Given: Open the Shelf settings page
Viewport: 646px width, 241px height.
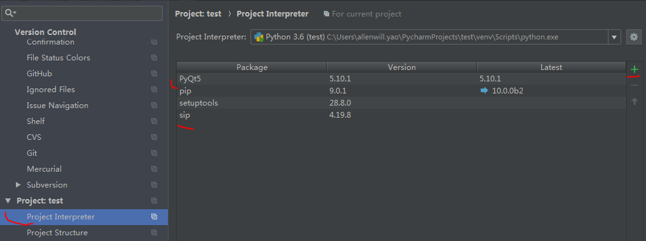Looking at the screenshot, I should point(36,121).
